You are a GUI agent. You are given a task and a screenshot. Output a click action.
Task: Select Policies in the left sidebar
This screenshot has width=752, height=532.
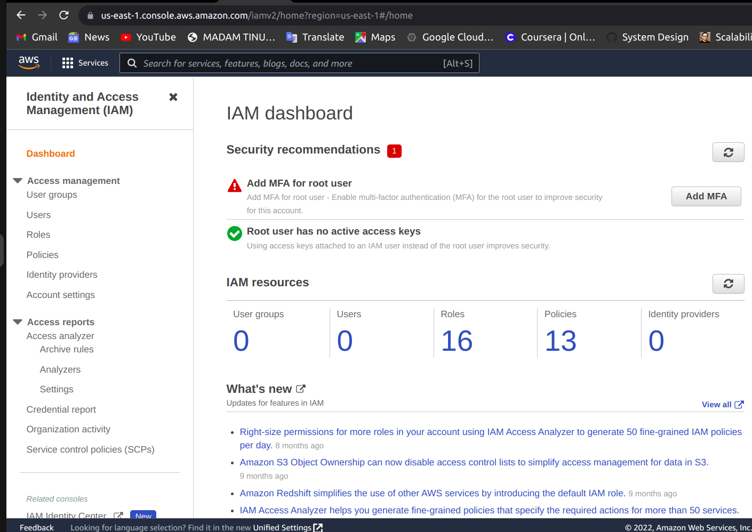42,255
